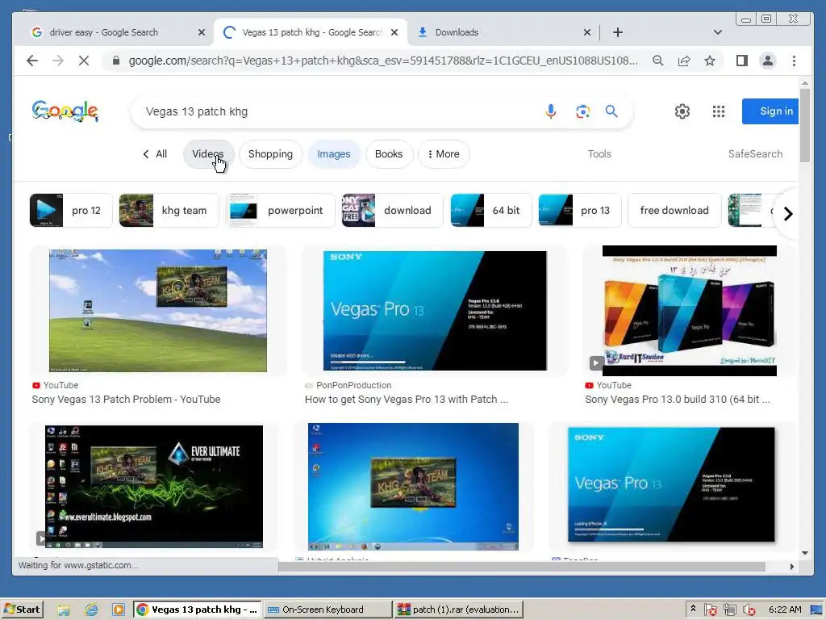Screen dimensions: 826x620
Task: Open Google quick settings gear
Action: [682, 111]
